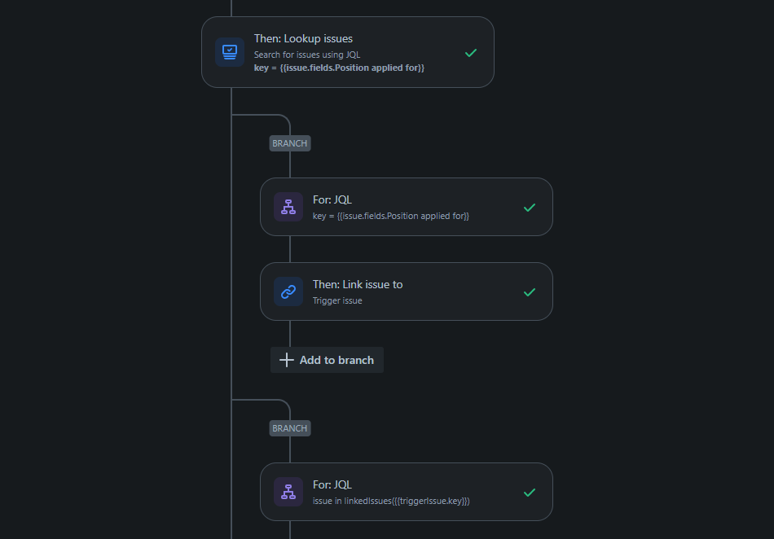The width and height of the screenshot is (774, 539).
Task: Click the second BRANCH label
Action: (x=290, y=428)
